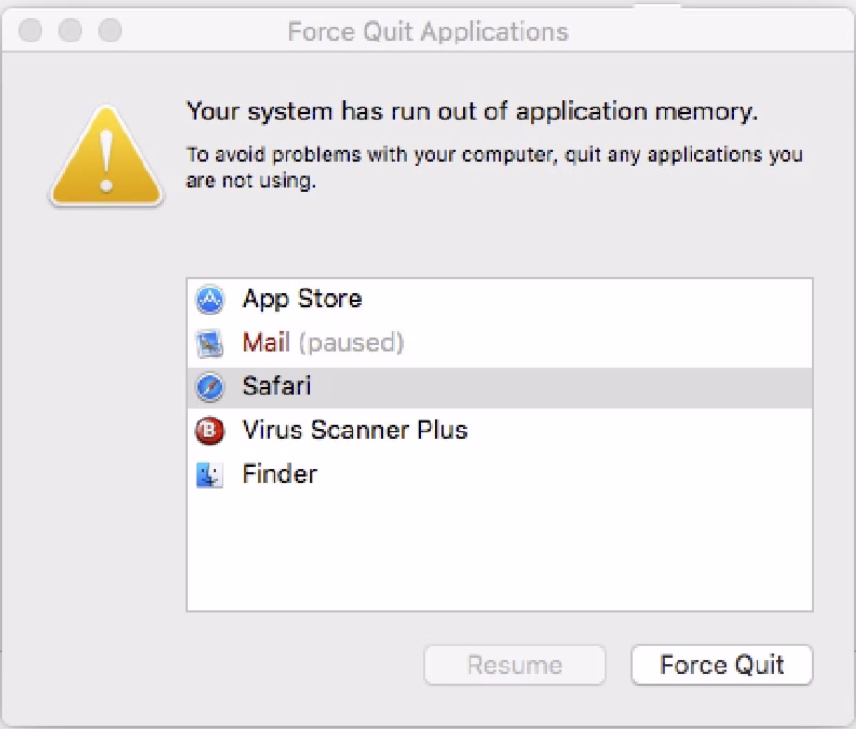
Task: Minimize the window using the middle title button
Action: [x=70, y=31]
